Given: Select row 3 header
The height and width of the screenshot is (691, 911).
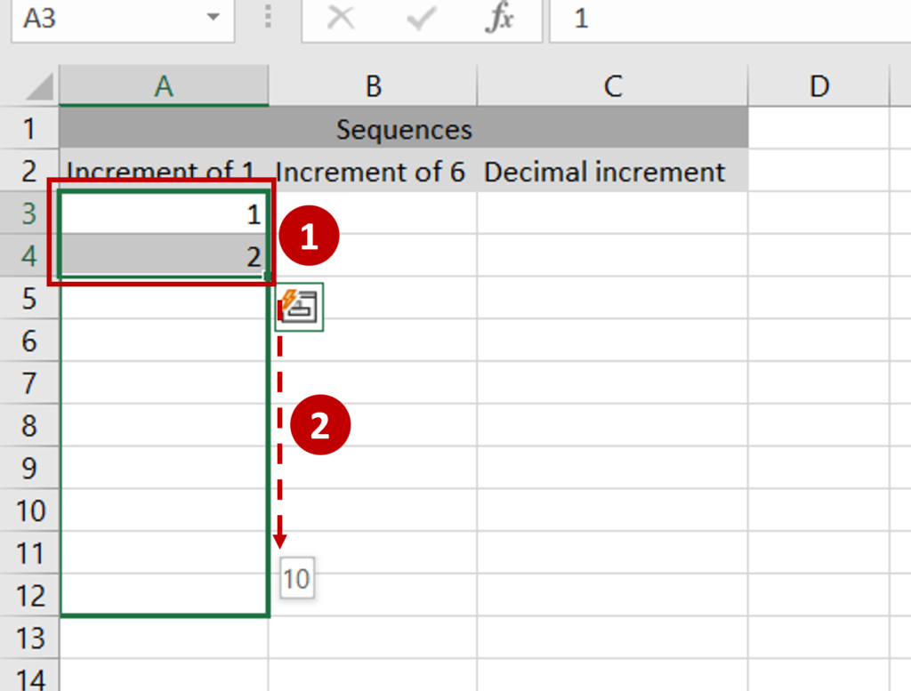Looking at the screenshot, I should [x=29, y=213].
